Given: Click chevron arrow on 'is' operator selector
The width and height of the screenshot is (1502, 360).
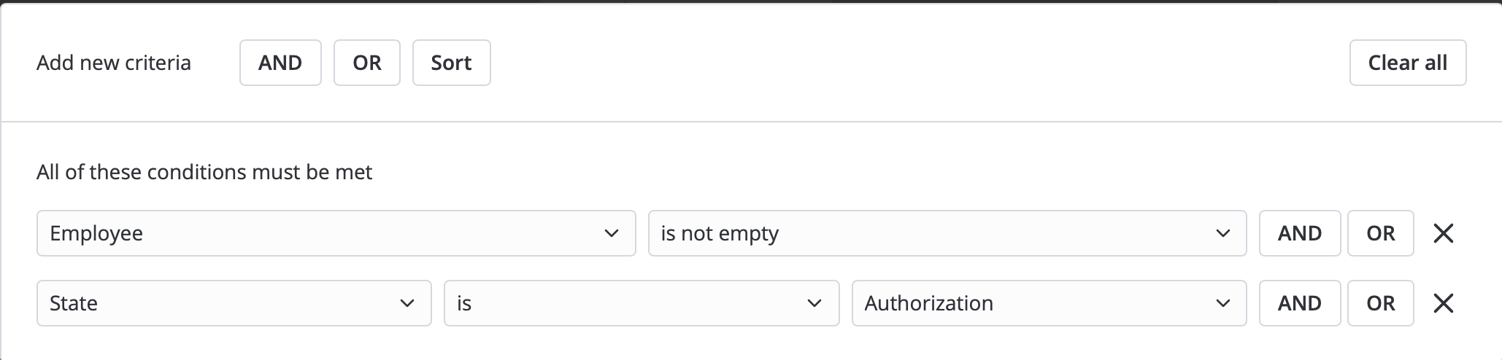Looking at the screenshot, I should [814, 303].
